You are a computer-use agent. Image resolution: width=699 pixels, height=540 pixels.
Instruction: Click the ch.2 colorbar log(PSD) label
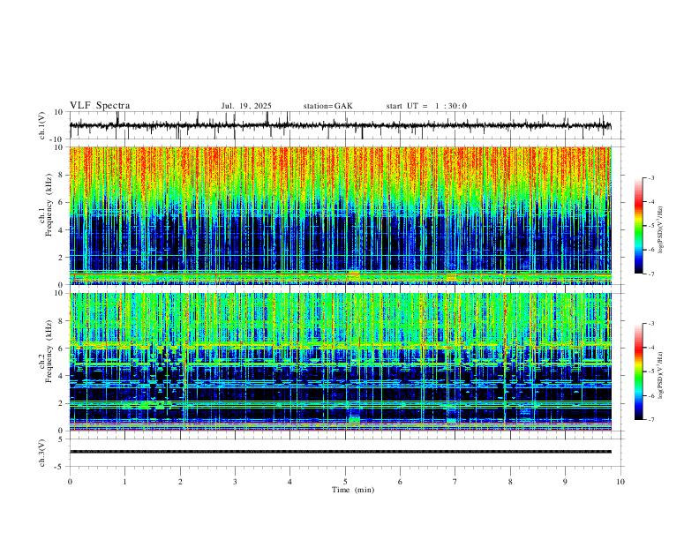pos(661,376)
